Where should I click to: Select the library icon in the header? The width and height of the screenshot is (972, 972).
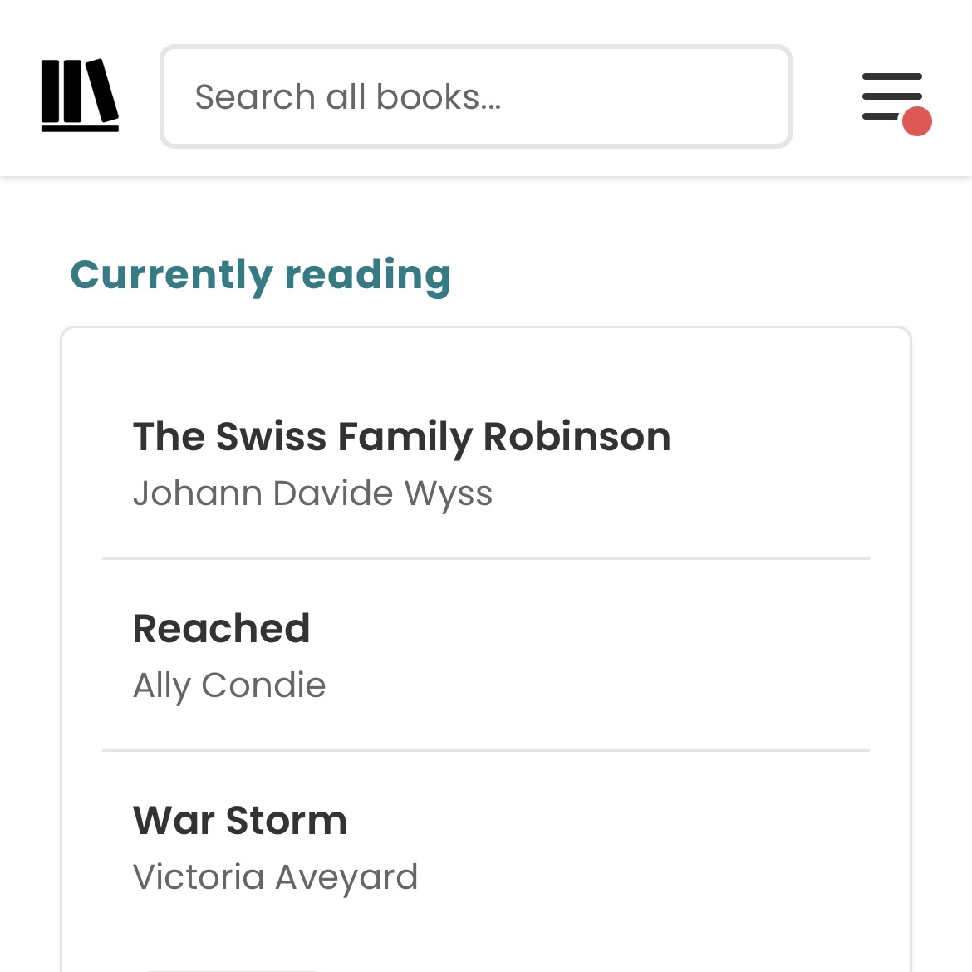80,94
